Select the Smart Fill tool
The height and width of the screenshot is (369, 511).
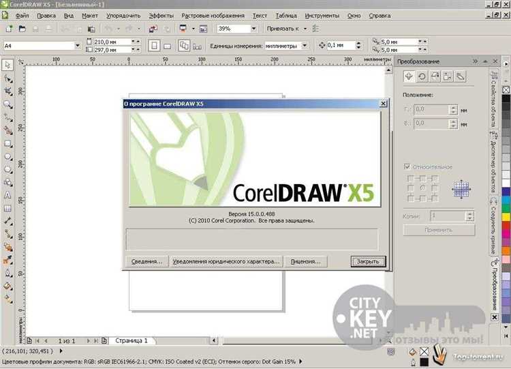pyautogui.click(x=7, y=130)
